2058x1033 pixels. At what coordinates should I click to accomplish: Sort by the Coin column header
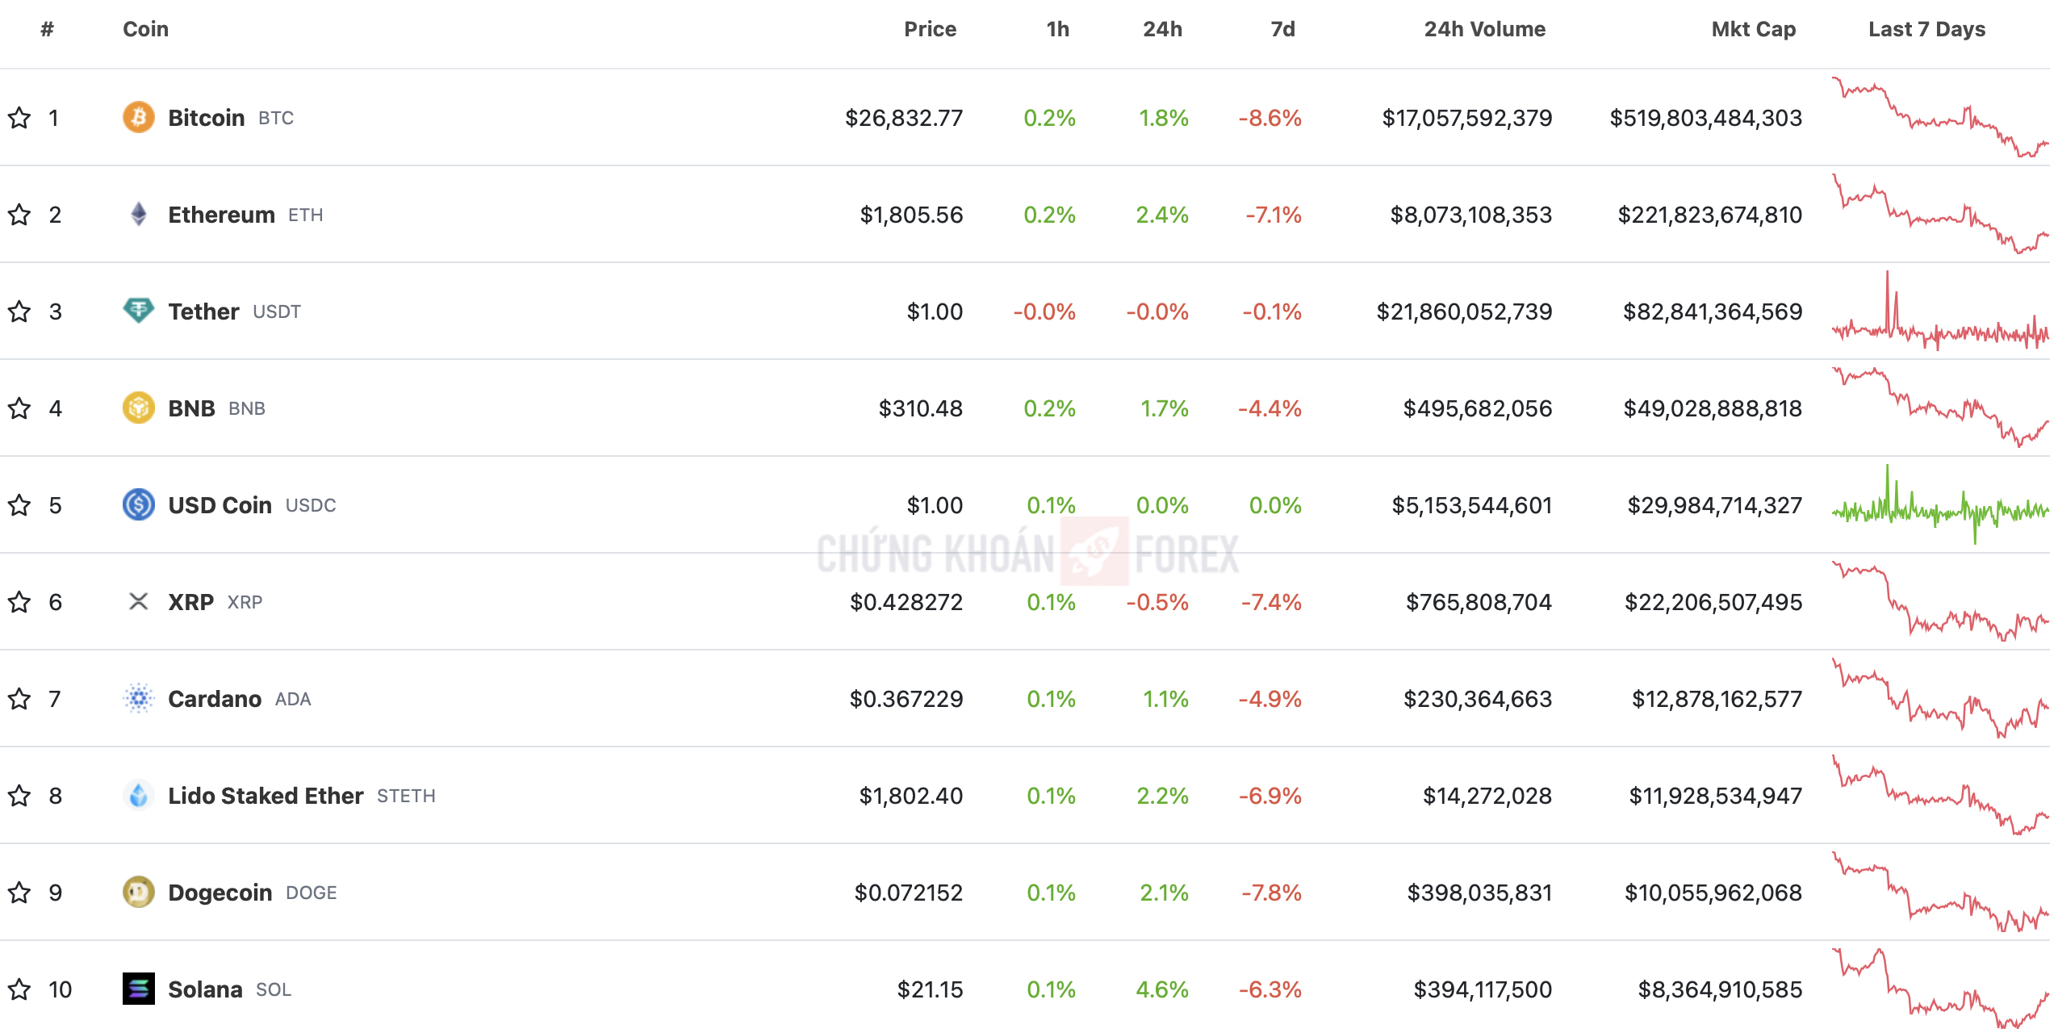coord(145,29)
